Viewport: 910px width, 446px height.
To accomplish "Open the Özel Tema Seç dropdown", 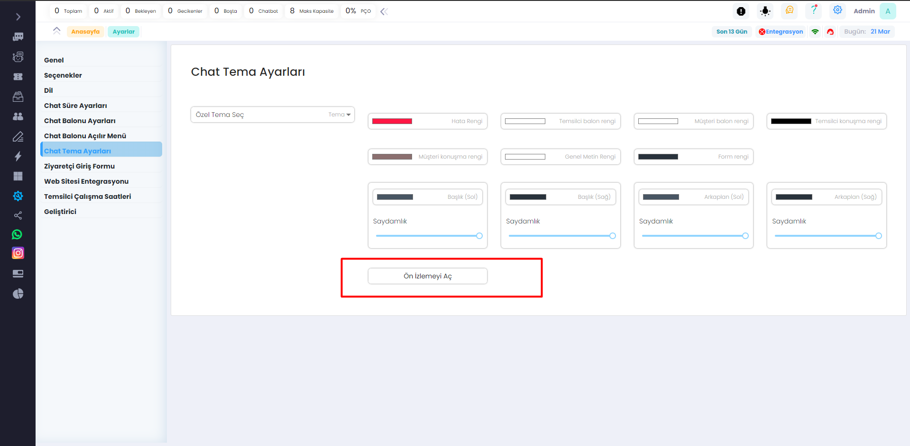I will (273, 115).
